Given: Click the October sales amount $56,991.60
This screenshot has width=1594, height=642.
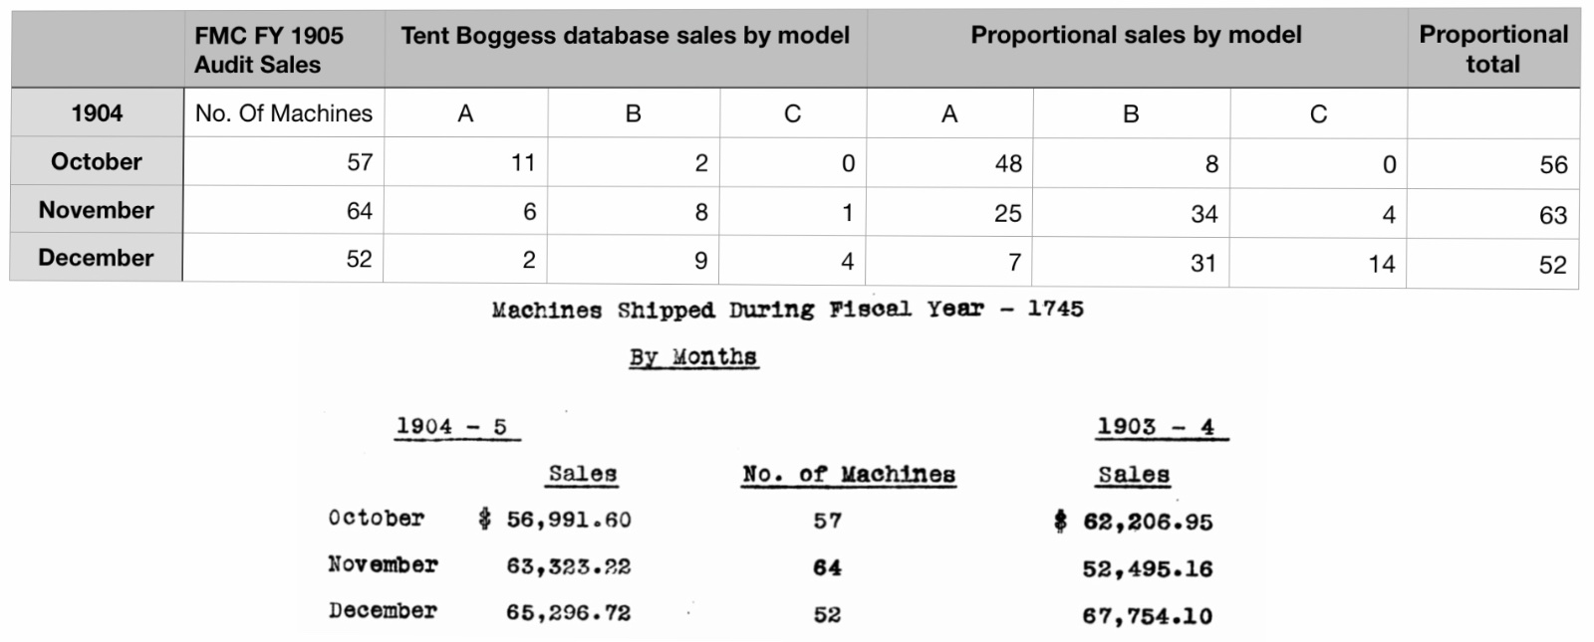Looking at the screenshot, I should pos(555,520).
